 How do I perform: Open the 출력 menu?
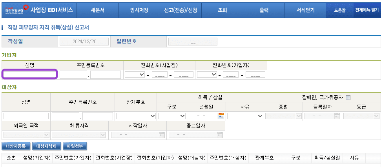(264, 10)
